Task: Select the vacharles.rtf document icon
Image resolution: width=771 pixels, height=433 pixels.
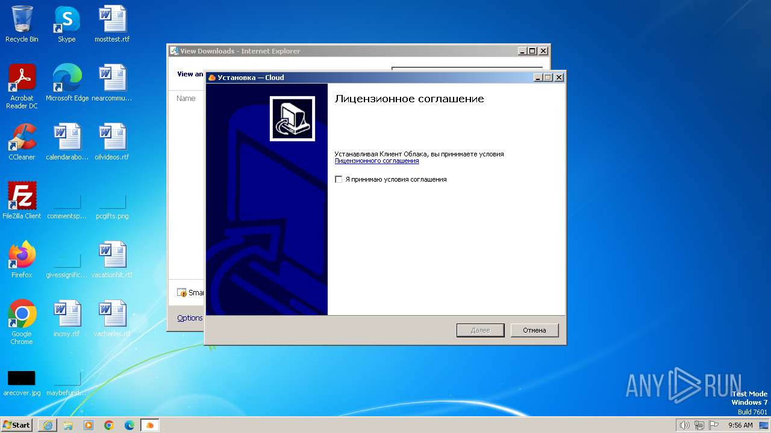Action: click(112, 318)
